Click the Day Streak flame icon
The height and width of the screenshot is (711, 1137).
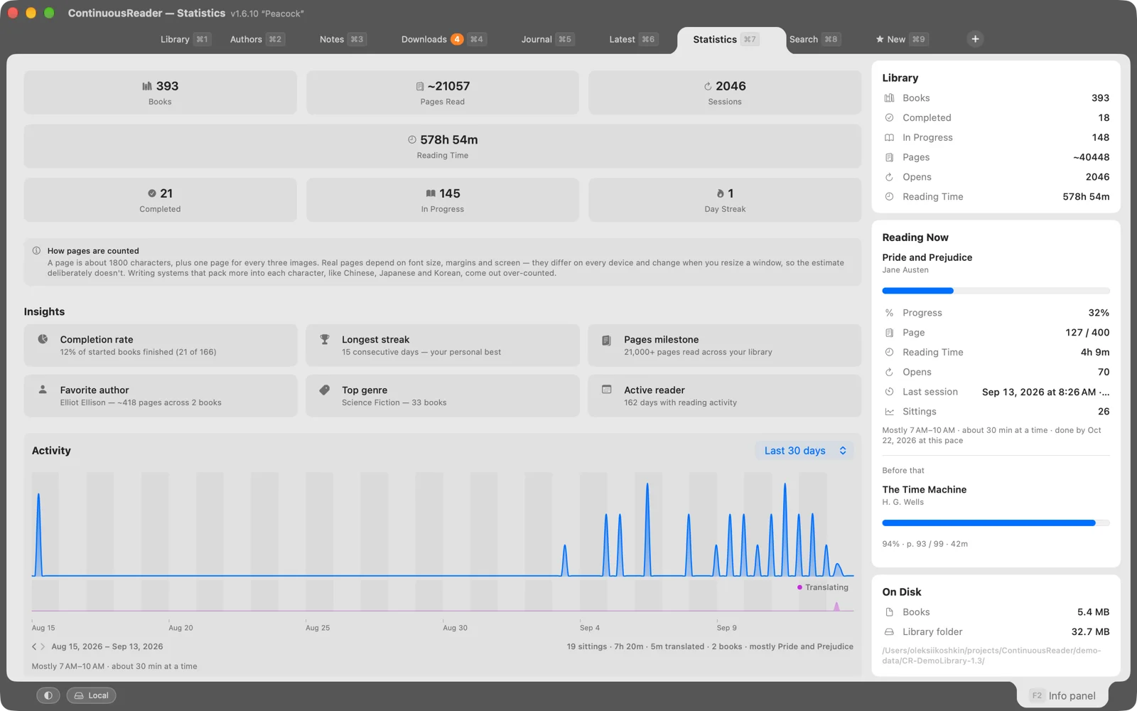pyautogui.click(x=720, y=193)
